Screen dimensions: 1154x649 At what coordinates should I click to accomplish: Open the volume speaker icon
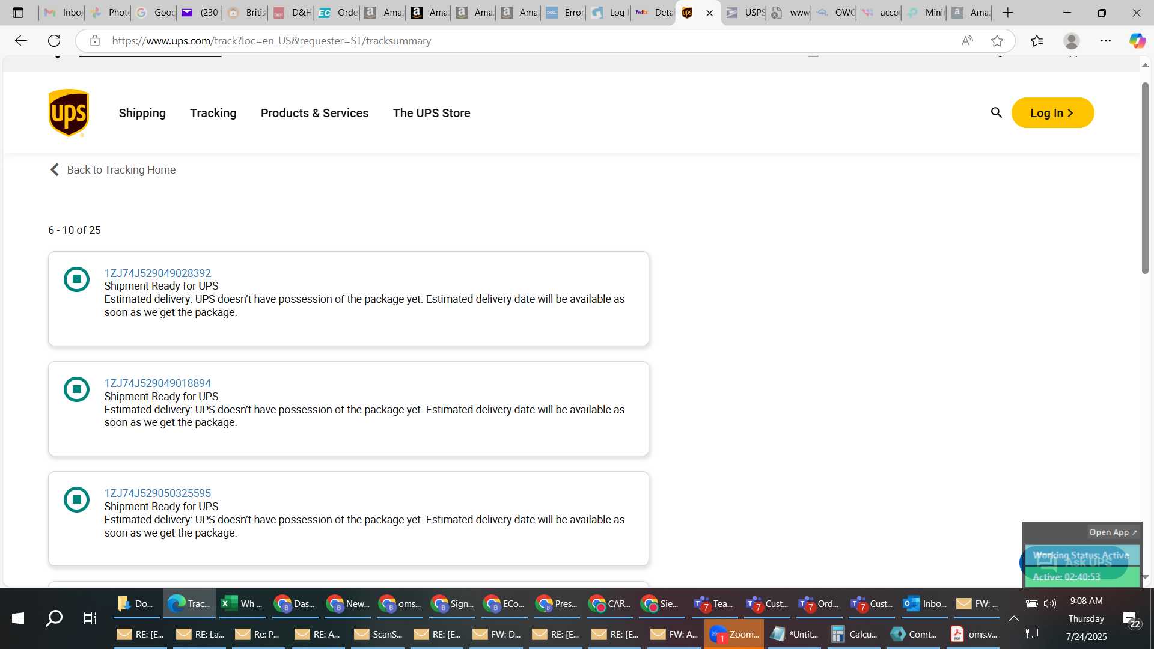[x=1050, y=603]
